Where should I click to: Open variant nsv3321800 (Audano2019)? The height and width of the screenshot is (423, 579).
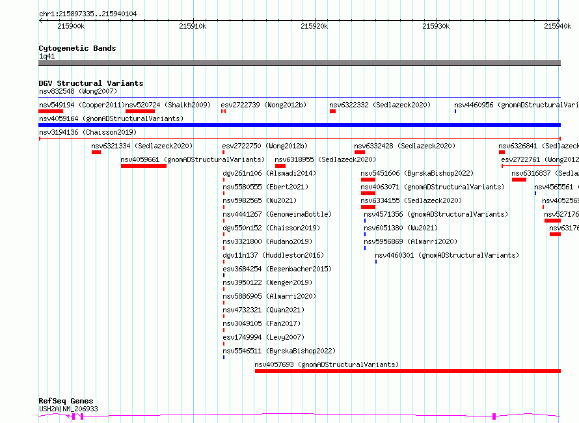(x=267, y=241)
